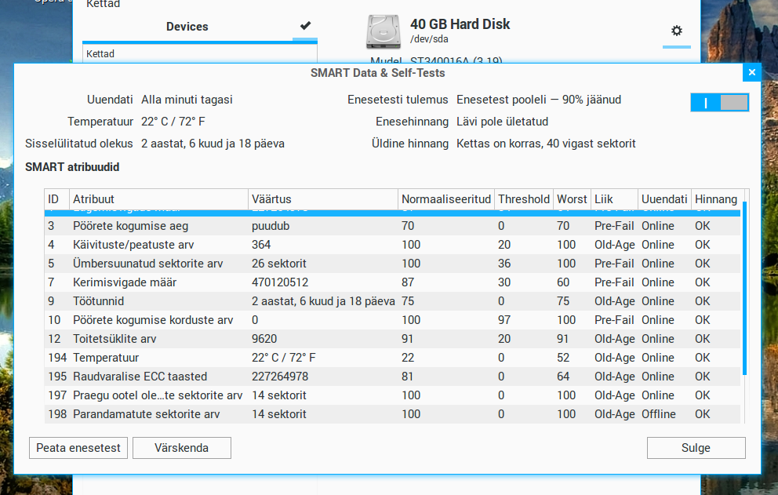
Task: Close the SMART Data & Self-Tests dialog
Action: 752,72
